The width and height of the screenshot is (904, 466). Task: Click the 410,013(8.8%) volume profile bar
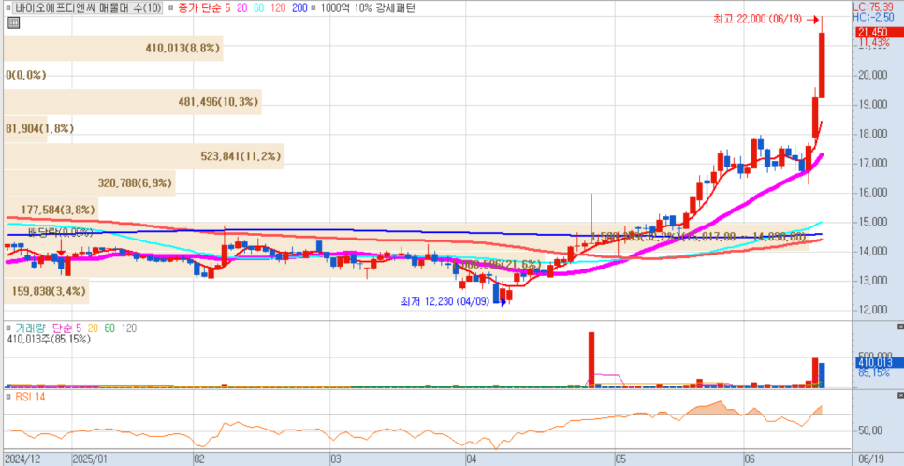click(x=113, y=49)
